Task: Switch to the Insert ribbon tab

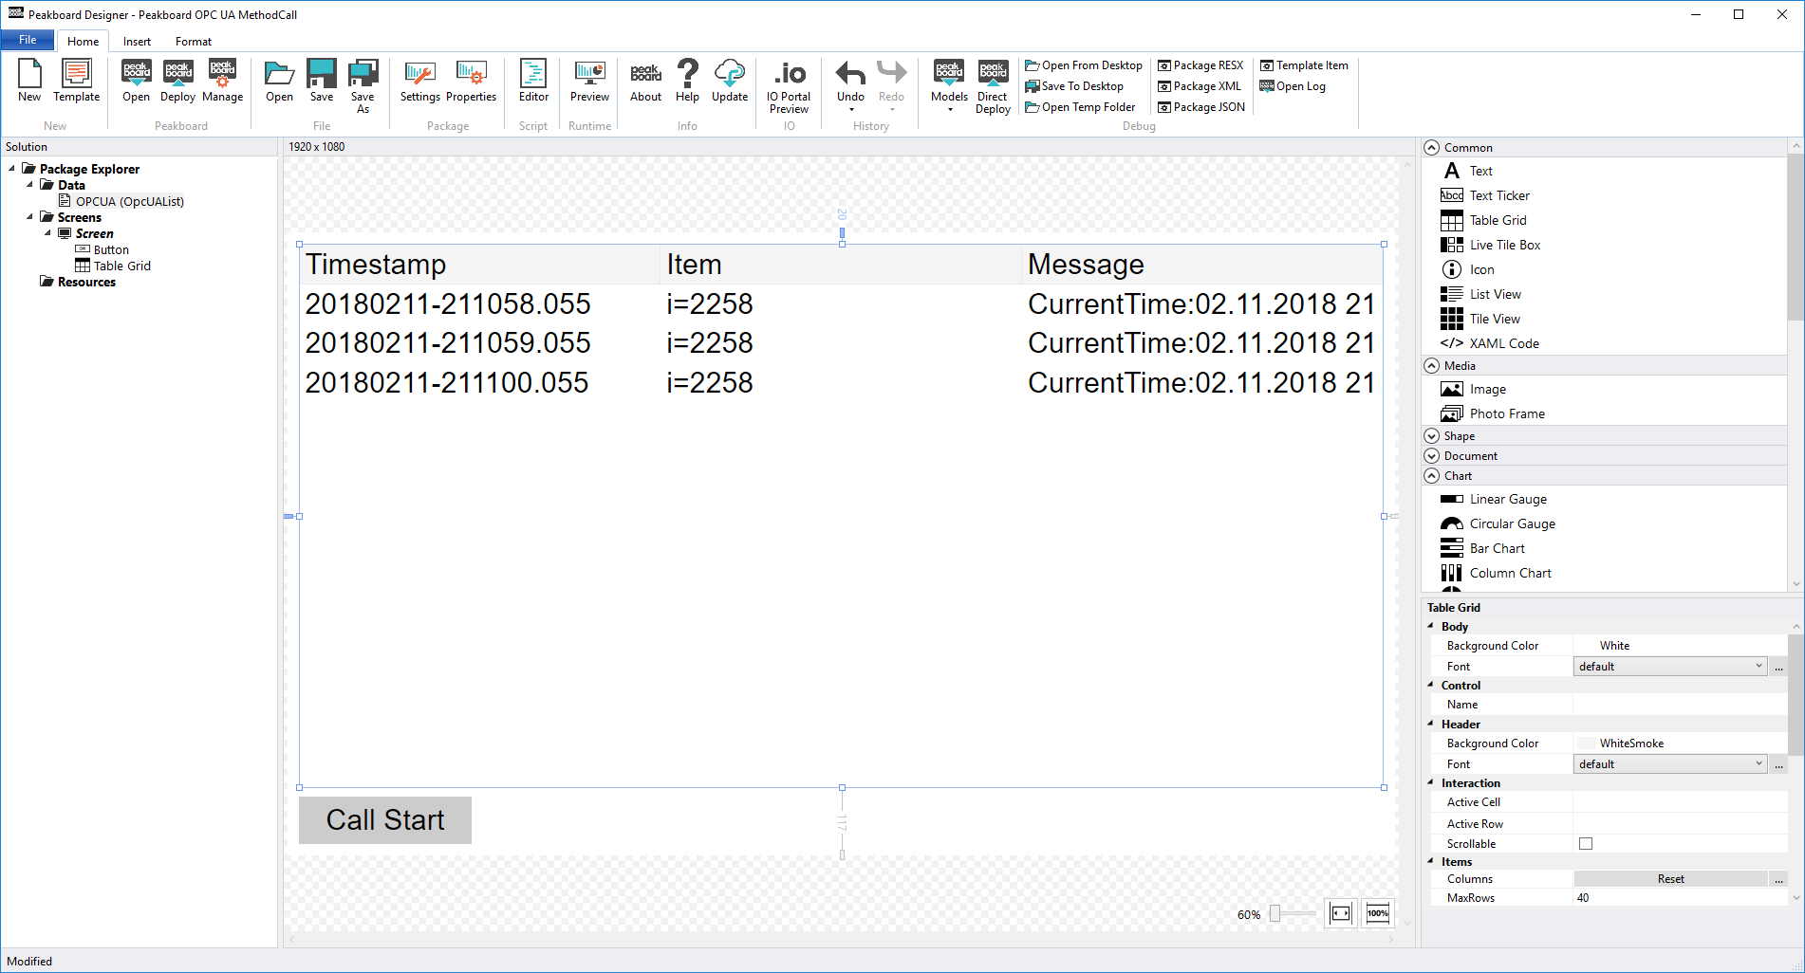Action: pos(137,42)
